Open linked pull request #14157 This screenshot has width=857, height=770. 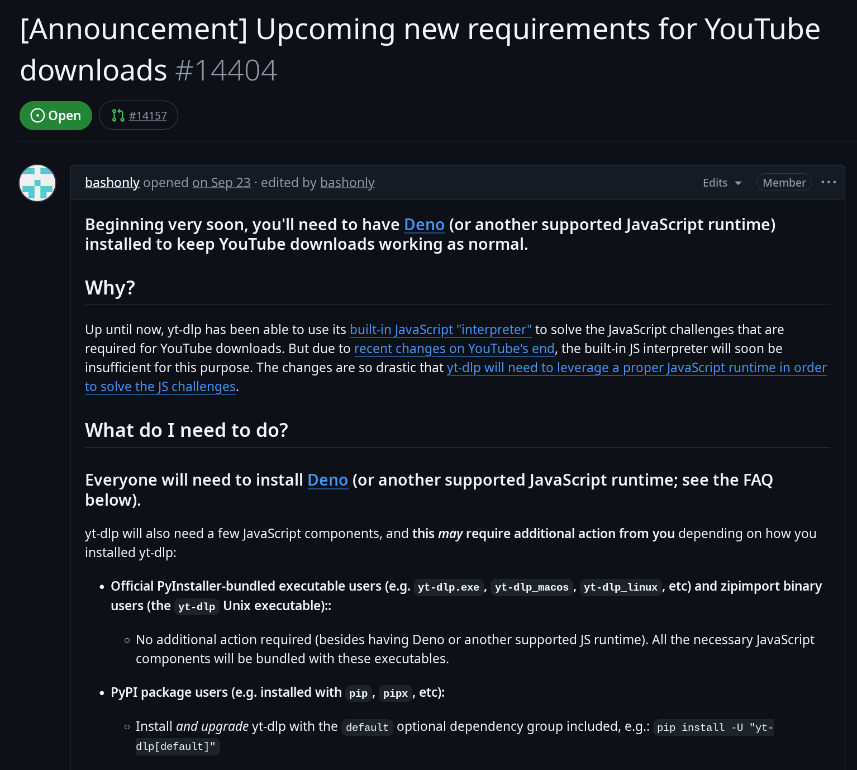(x=147, y=116)
